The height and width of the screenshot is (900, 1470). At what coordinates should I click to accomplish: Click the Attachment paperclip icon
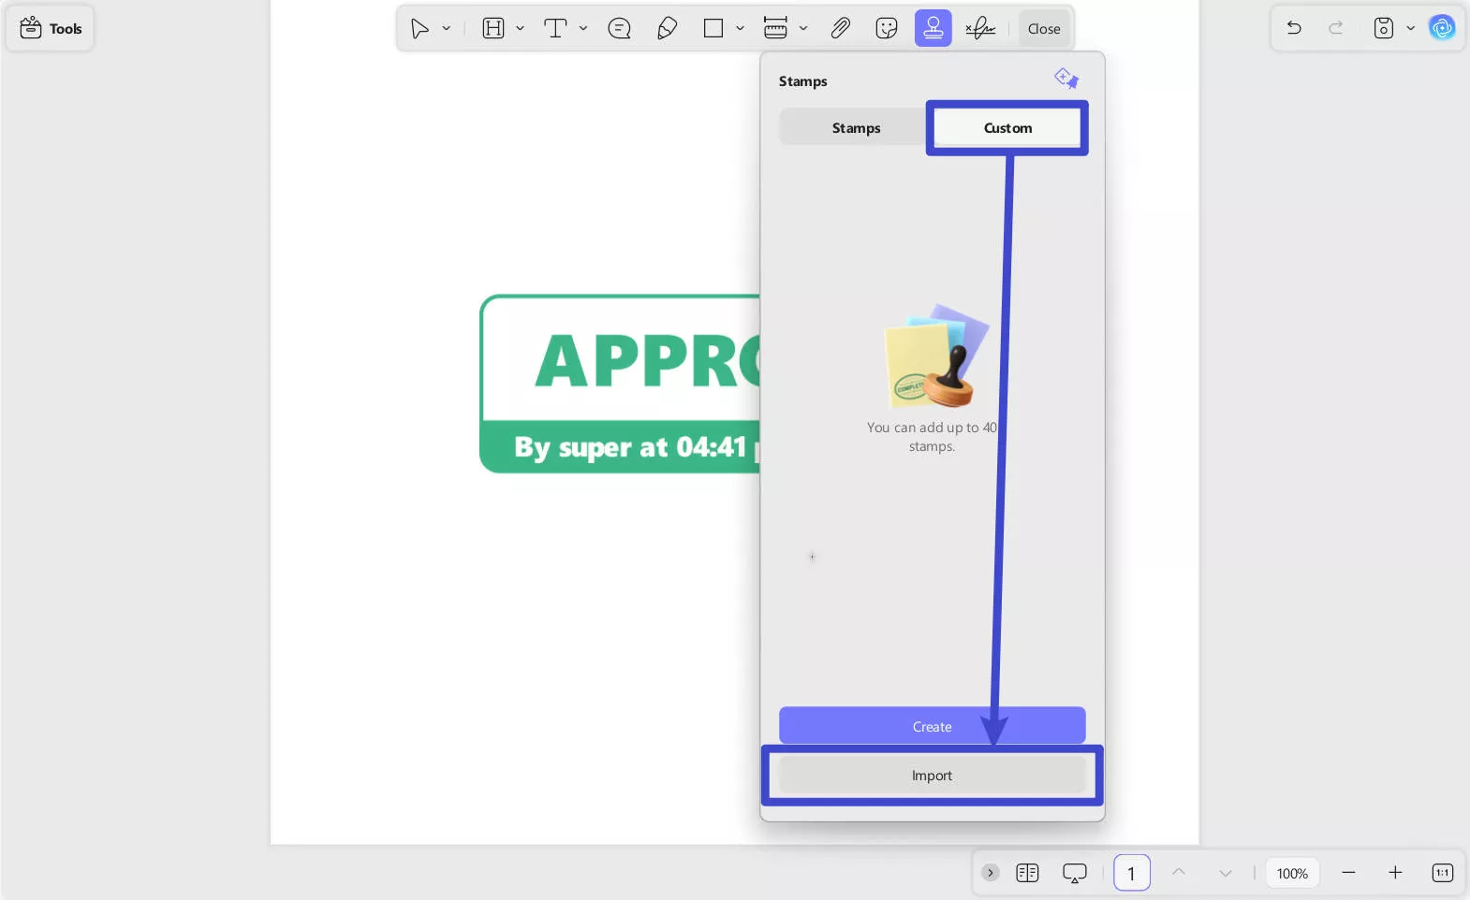click(840, 28)
